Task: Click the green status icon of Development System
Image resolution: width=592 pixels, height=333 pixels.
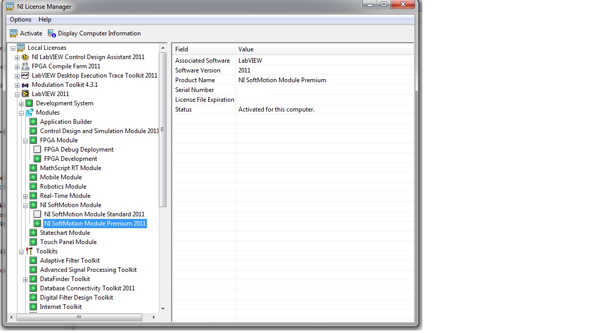Action: 29,103
